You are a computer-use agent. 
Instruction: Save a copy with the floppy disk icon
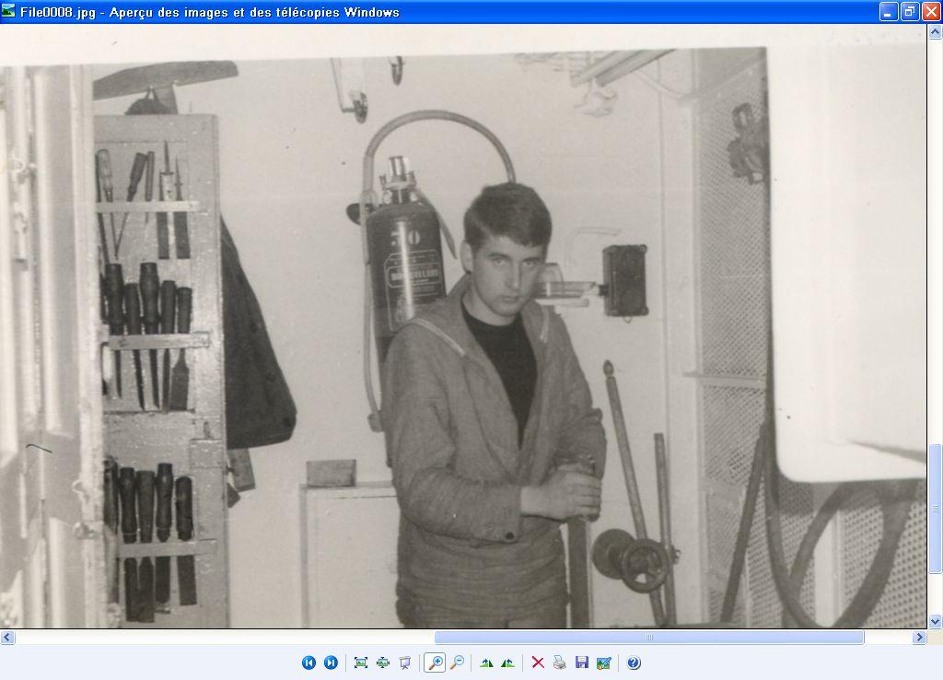(581, 662)
